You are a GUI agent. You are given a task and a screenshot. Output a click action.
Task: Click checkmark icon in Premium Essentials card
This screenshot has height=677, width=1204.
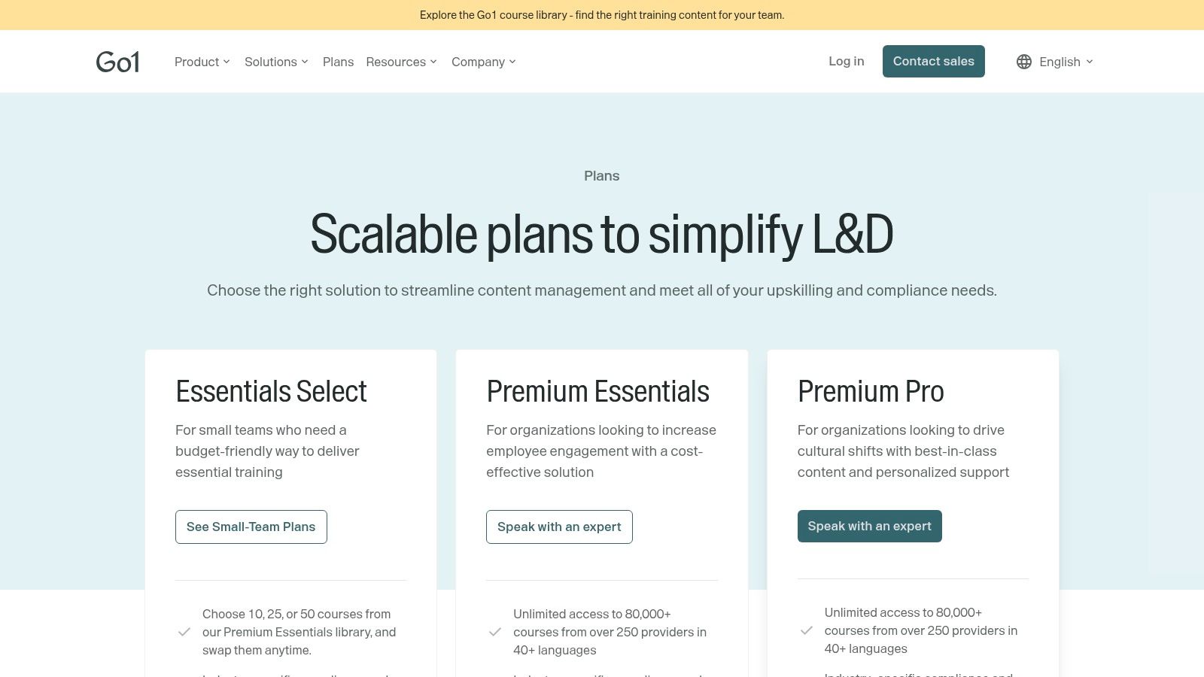[495, 632]
